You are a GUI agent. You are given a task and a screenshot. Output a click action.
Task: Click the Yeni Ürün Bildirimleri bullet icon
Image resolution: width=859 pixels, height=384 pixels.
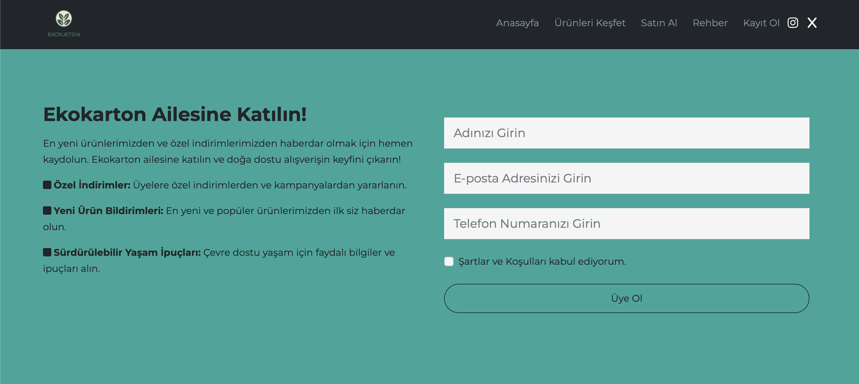pos(47,210)
